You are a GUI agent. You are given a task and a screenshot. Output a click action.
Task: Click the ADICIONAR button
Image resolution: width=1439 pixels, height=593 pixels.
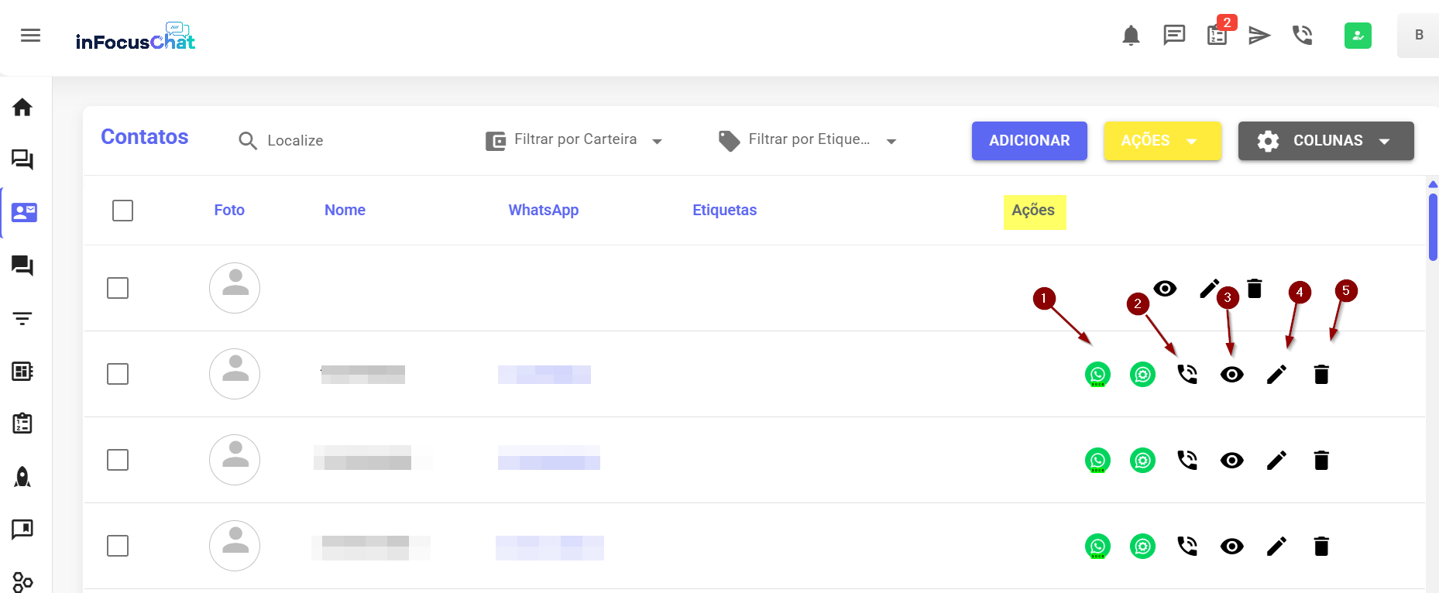1029,141
